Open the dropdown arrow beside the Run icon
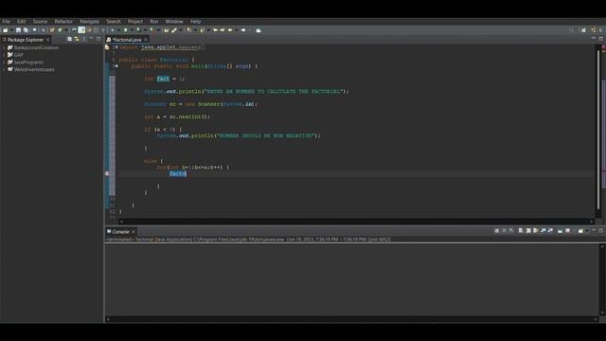This screenshot has width=606, height=341. [x=133, y=30]
